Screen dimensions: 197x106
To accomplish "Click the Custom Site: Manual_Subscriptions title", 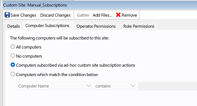I will coord(35,5).
